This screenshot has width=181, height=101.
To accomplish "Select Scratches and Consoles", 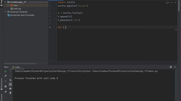I will (22, 15).
